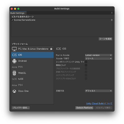This screenshot has height=124, width=124.
Task: Toggle the シンボリックリンク Unity checkbox
Action: tap(86, 62)
